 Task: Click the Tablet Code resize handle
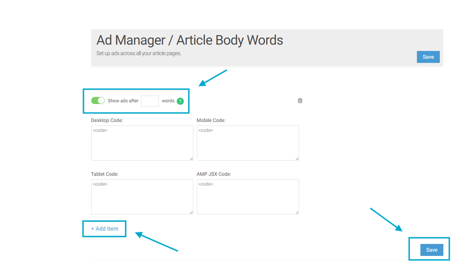191,212
